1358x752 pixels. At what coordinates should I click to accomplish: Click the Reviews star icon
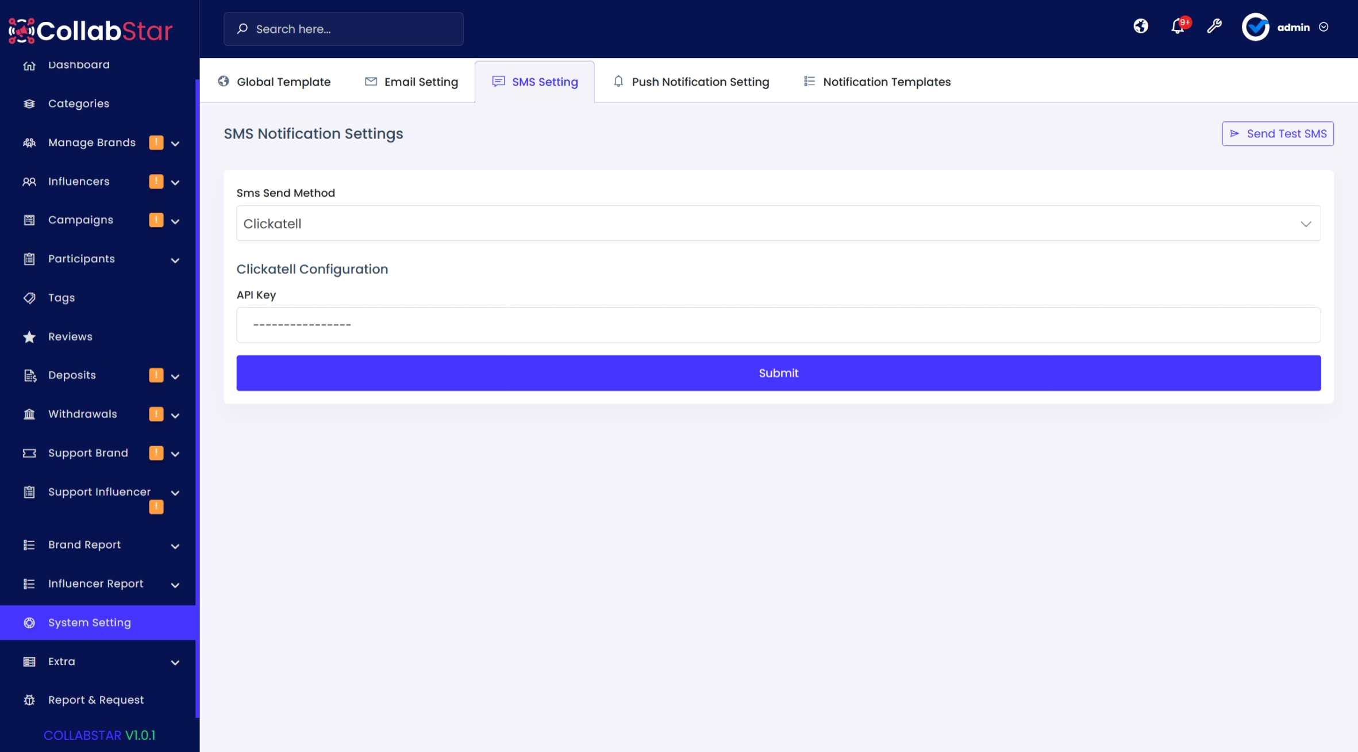29,337
